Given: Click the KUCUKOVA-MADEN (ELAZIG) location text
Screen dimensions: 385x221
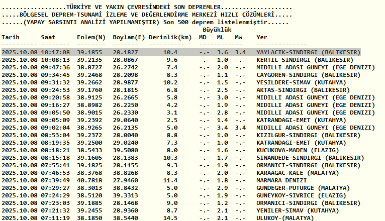Looking at the screenshot, I should (x=298, y=150).
